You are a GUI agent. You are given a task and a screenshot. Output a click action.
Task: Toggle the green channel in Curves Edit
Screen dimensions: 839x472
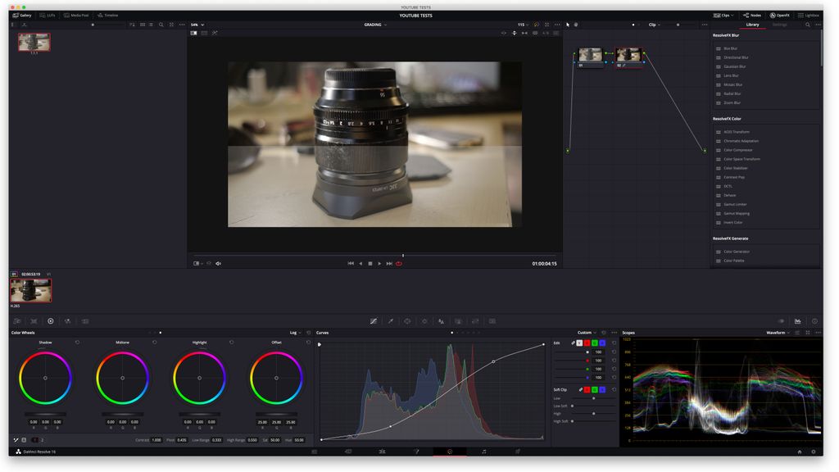594,343
